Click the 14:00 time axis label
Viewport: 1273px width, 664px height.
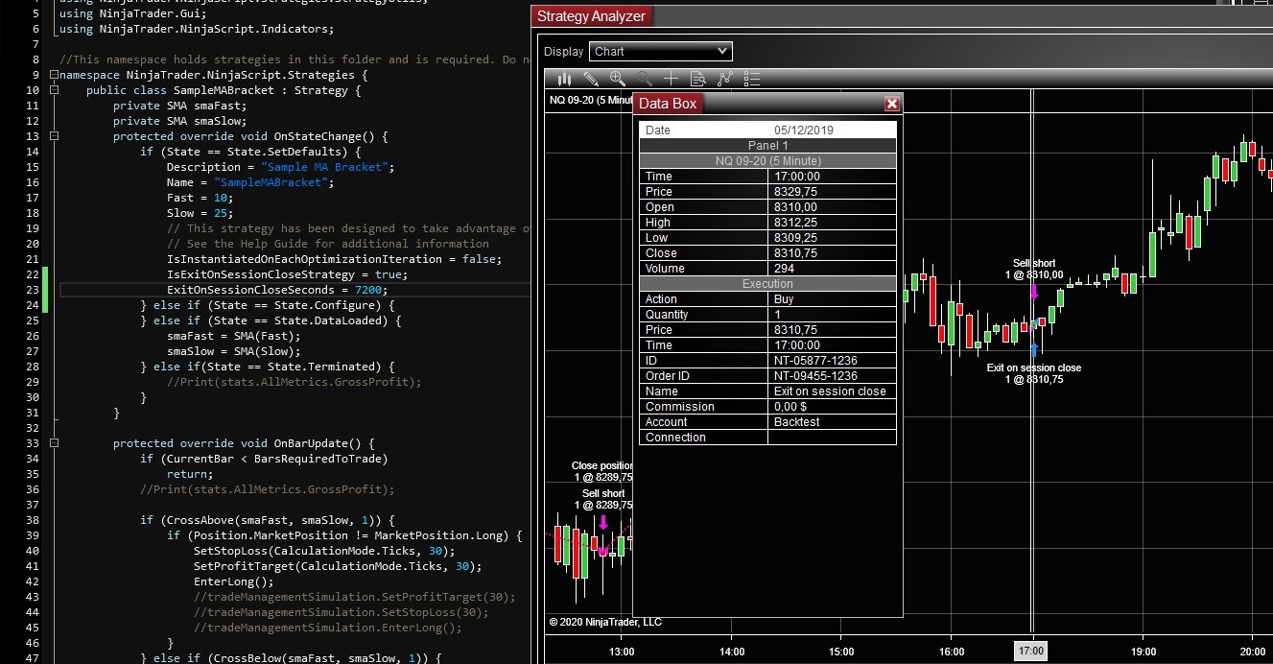click(731, 652)
